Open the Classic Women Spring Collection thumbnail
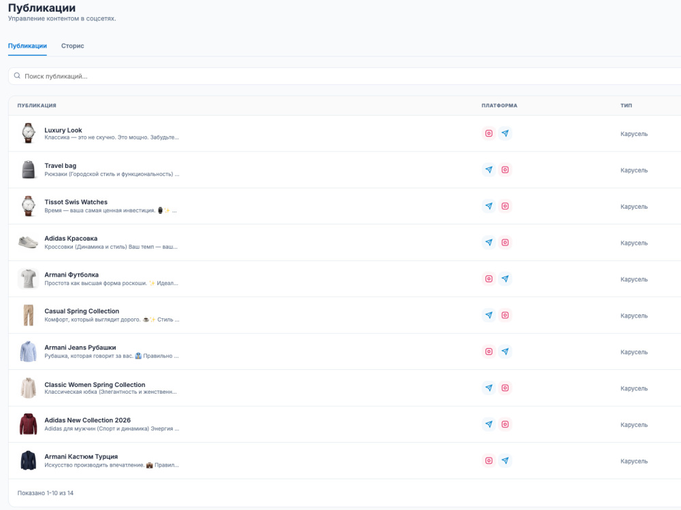Viewport: 681px width, 510px height. 28,388
